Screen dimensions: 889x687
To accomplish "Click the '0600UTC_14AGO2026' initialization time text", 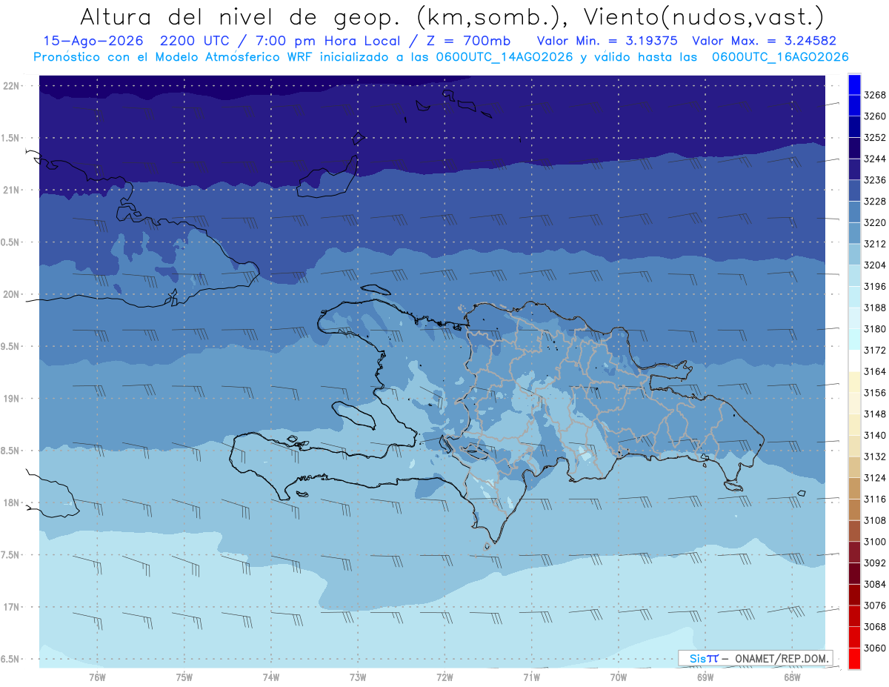I will (504, 57).
